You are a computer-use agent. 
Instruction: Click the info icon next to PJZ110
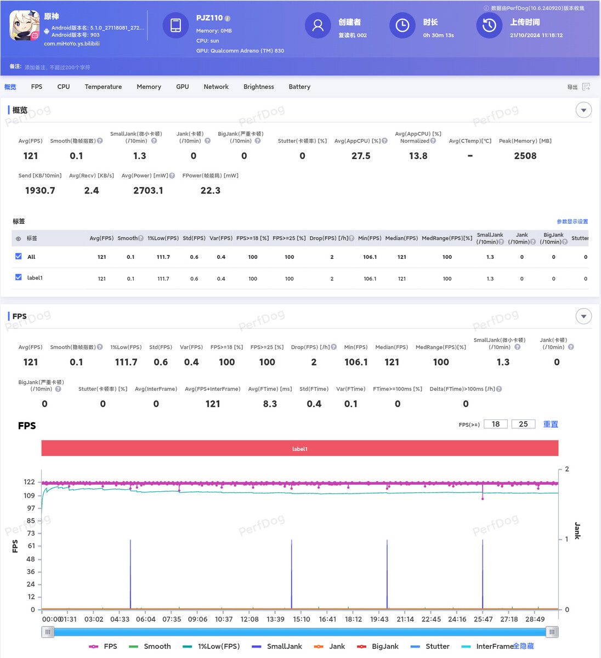coord(228,18)
